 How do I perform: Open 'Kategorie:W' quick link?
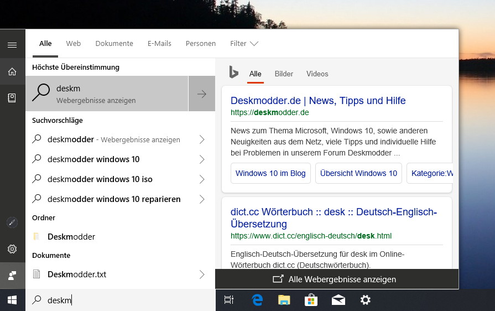tap(431, 173)
